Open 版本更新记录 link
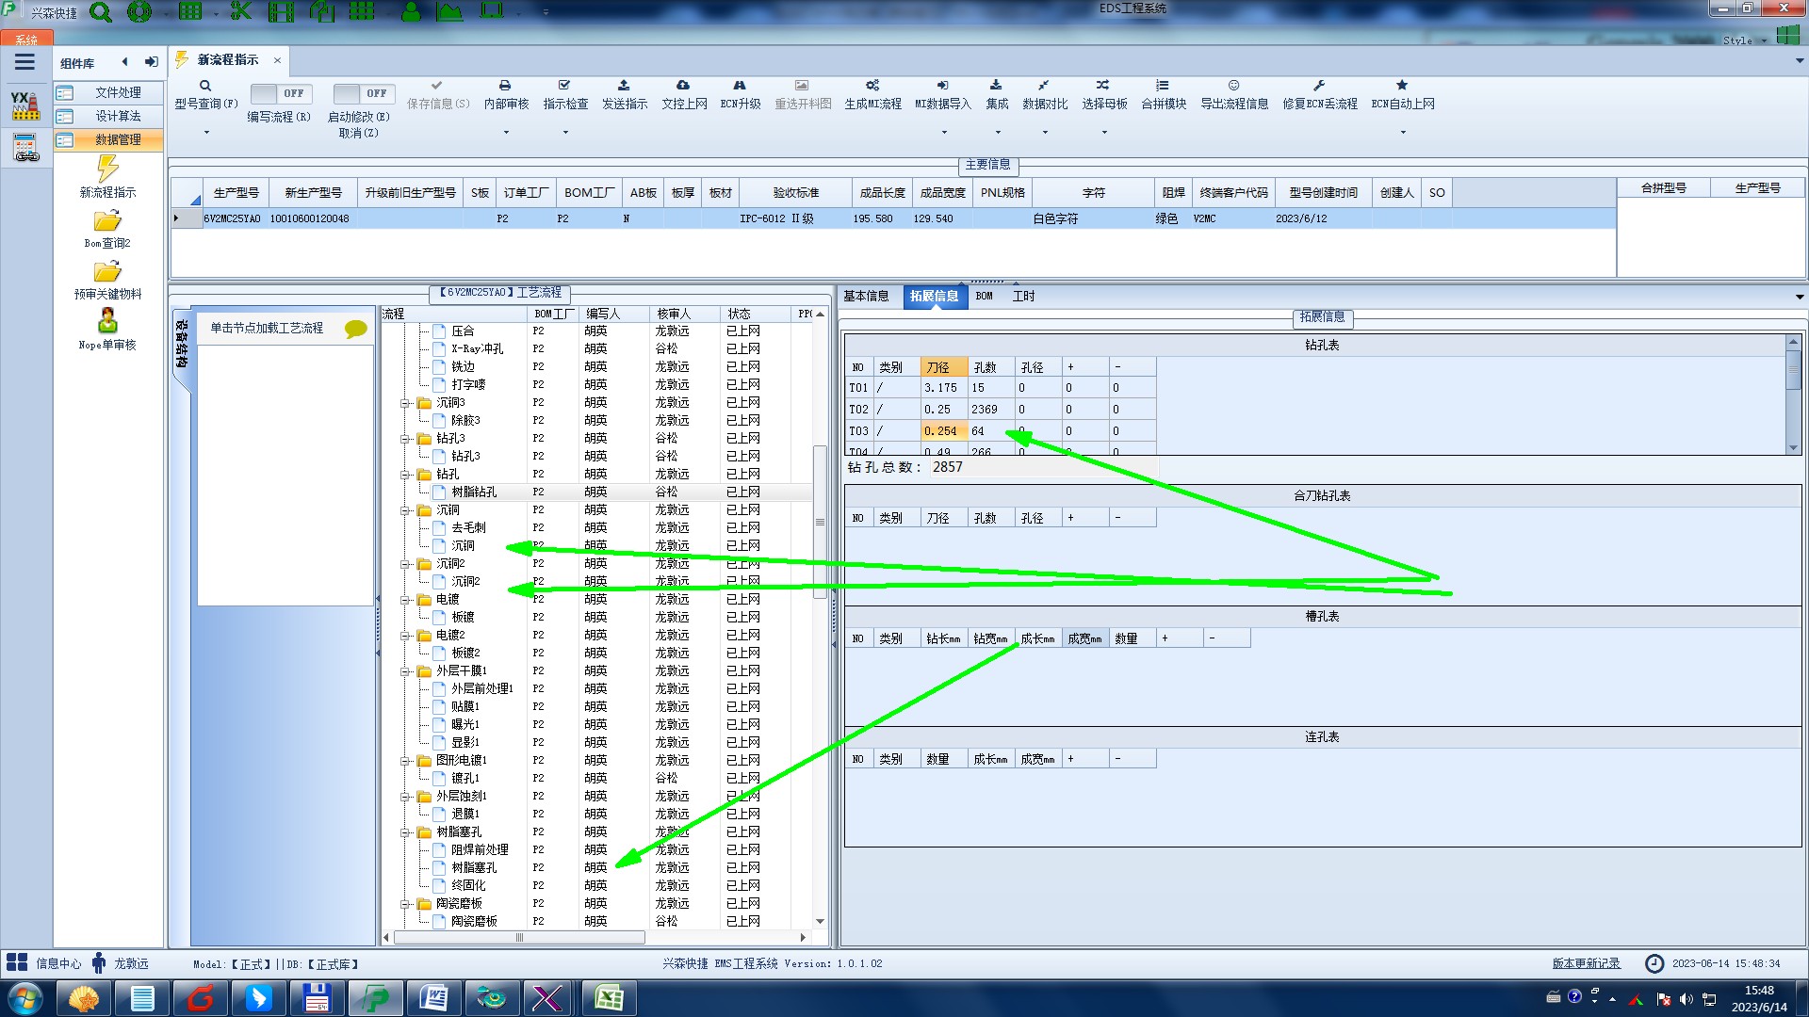 (1586, 963)
